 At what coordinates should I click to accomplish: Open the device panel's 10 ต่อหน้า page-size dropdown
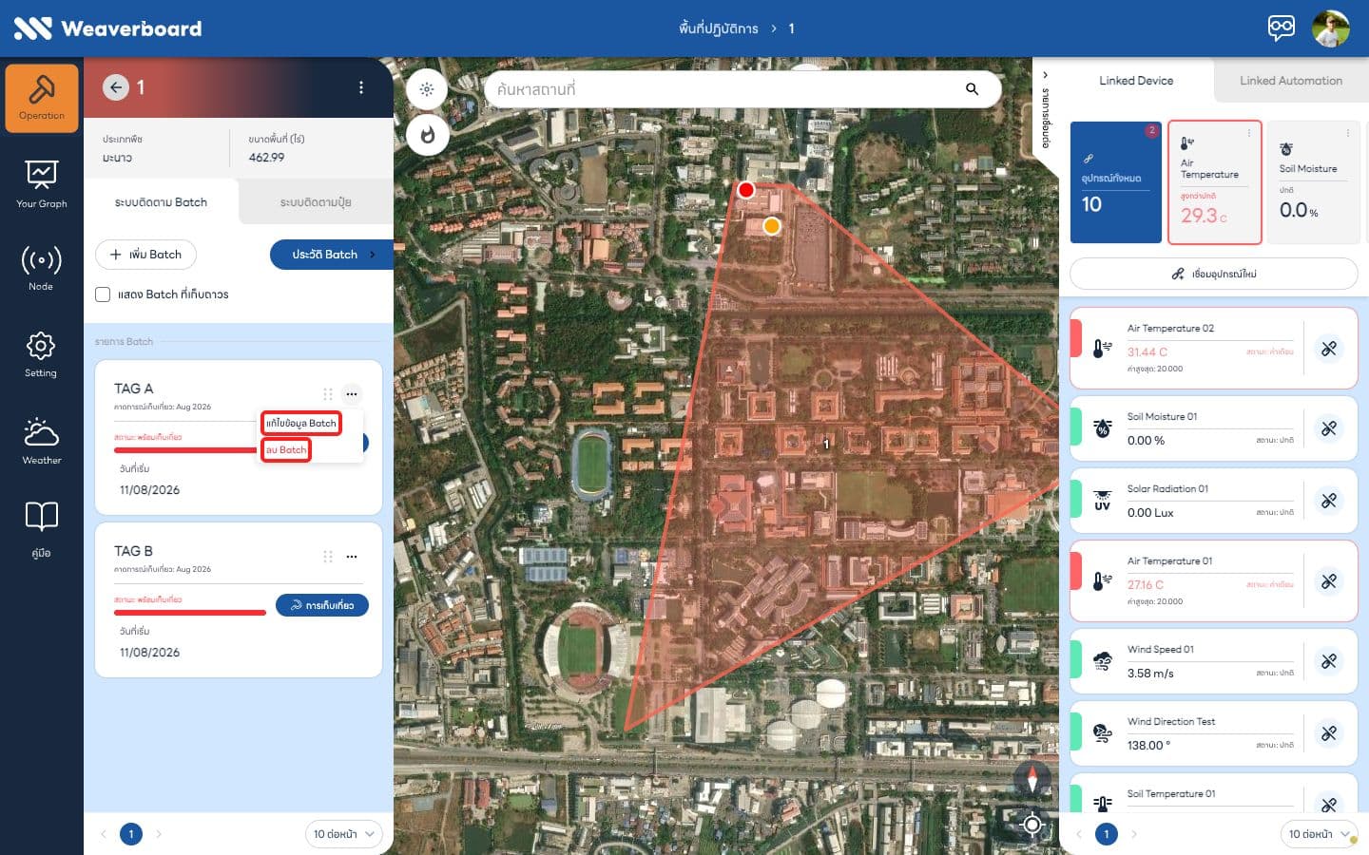click(1318, 834)
